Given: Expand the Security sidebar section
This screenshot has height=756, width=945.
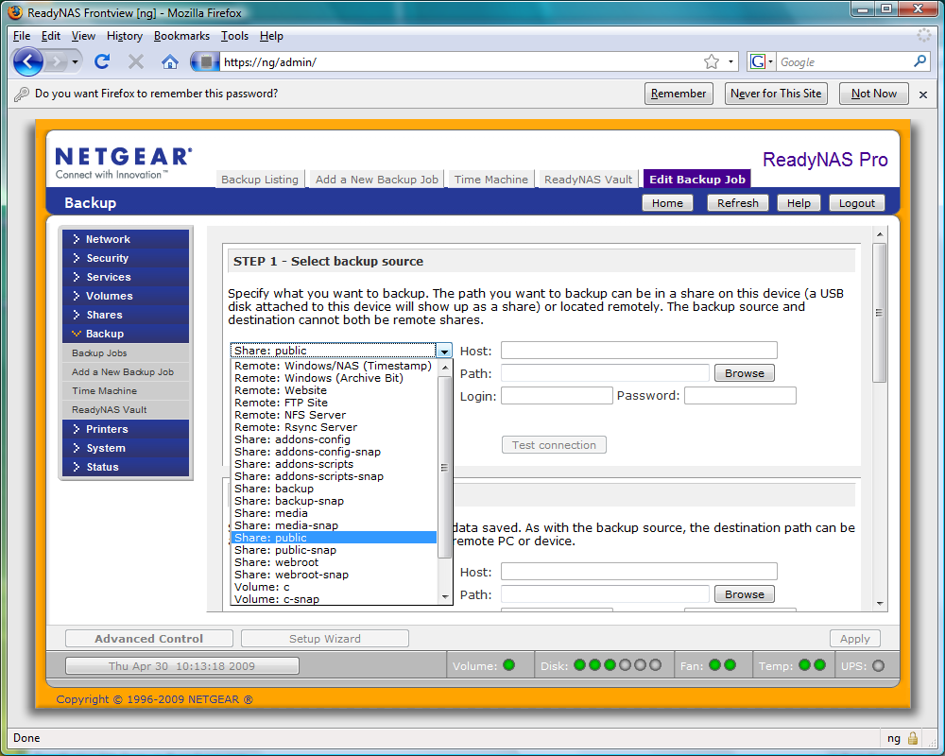Looking at the screenshot, I should (126, 258).
